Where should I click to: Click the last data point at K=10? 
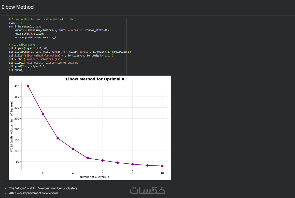tap(162, 166)
